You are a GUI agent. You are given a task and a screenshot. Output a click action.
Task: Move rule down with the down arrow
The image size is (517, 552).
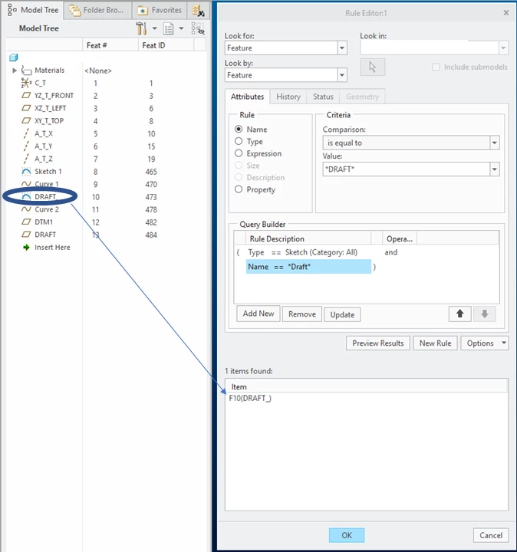click(x=485, y=314)
